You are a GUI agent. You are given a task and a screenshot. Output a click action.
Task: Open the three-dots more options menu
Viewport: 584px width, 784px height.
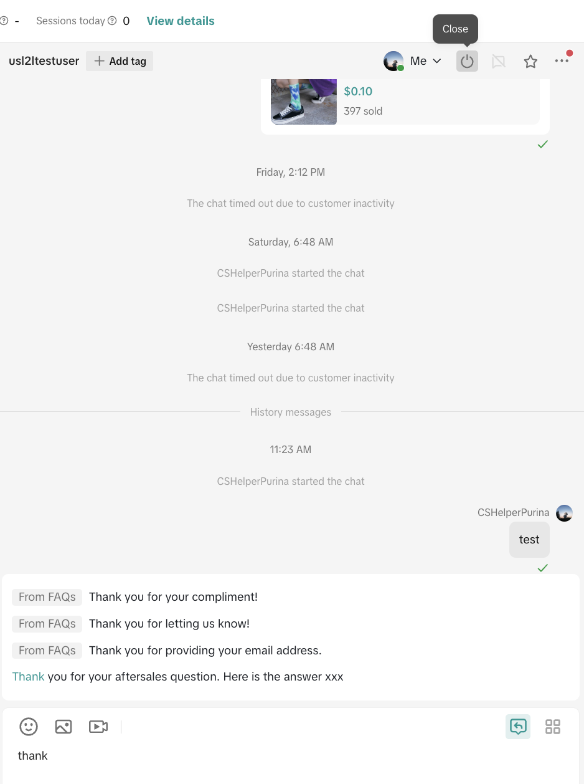[562, 60]
